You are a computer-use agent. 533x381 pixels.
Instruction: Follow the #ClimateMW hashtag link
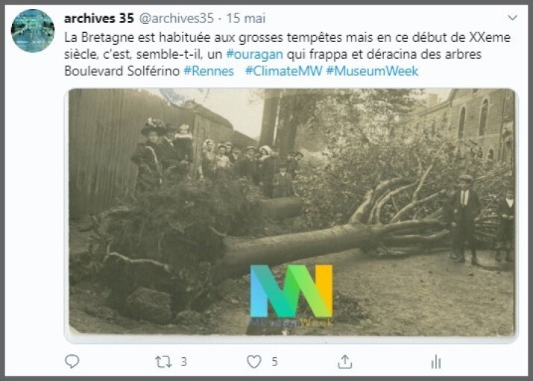[x=283, y=71]
